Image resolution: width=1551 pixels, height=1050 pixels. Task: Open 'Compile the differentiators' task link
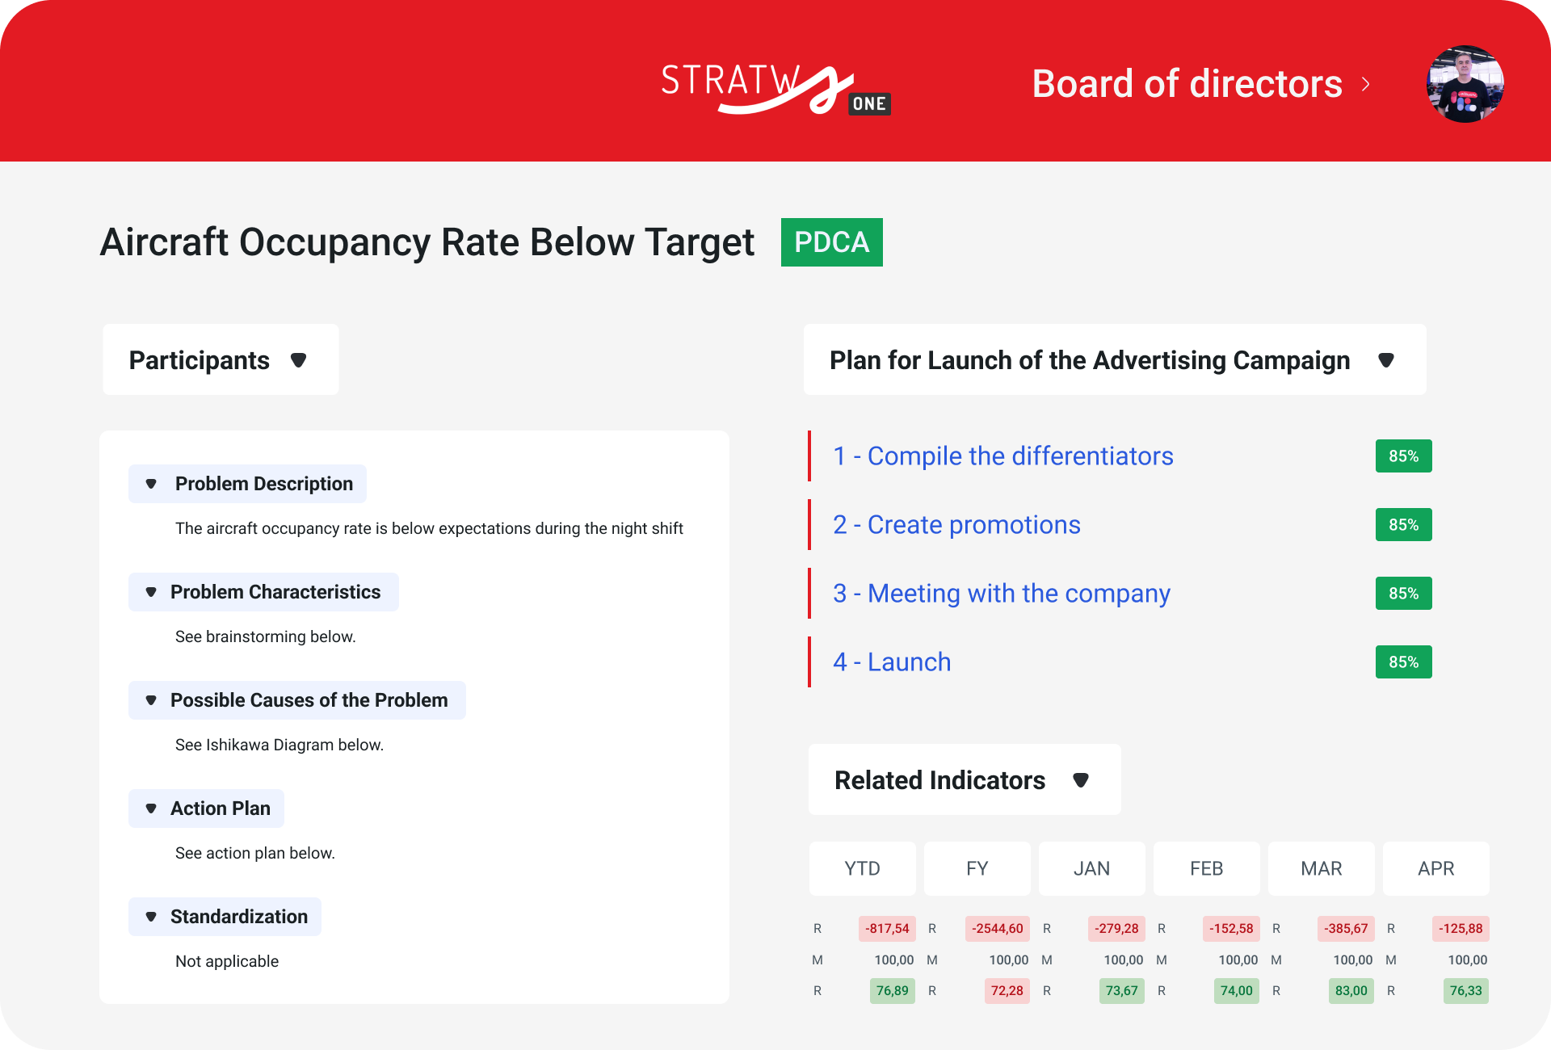pos(1002,456)
